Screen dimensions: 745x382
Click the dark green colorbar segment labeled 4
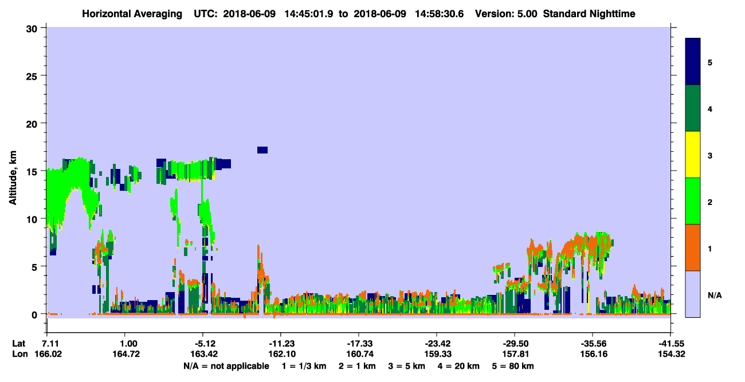pos(693,108)
